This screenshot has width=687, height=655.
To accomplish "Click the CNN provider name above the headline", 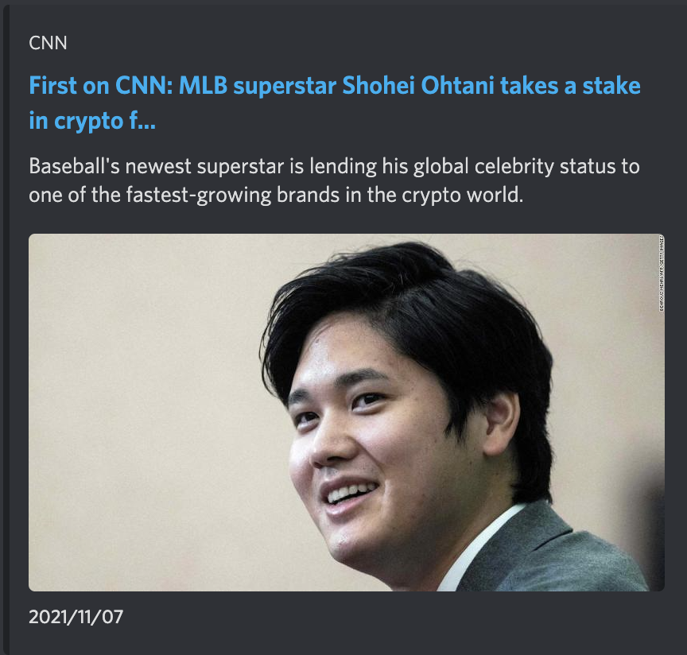I will click(48, 43).
